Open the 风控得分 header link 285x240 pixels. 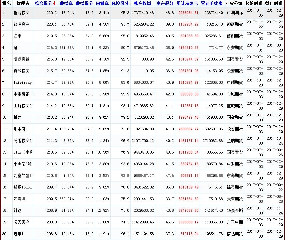pyautogui.click(x=120, y=3)
